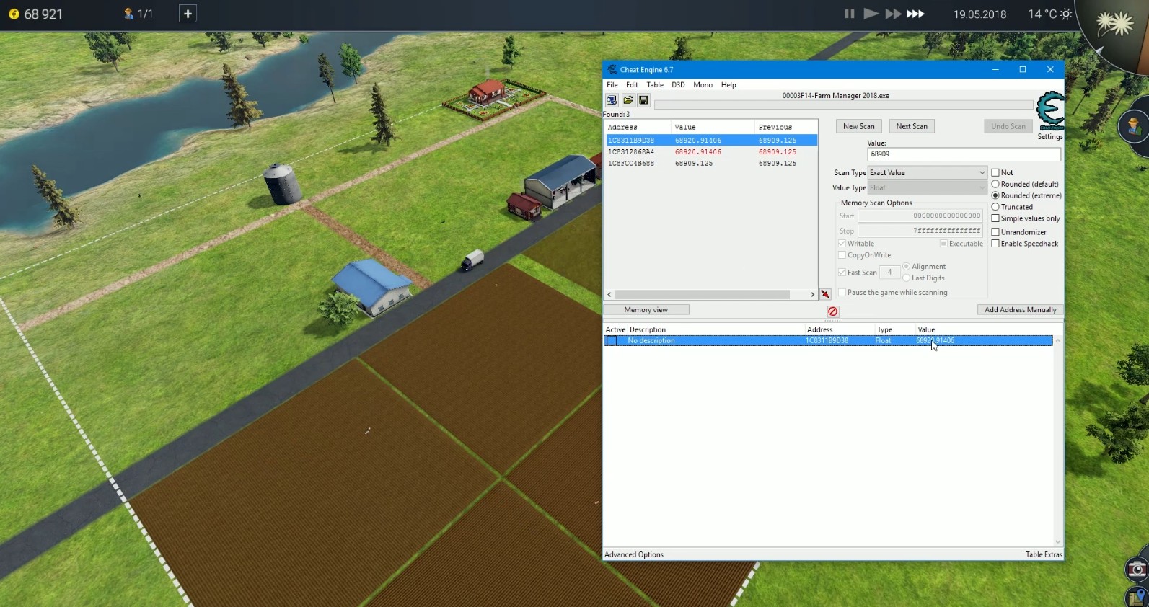Select Truncated radio option
This screenshot has height=607, width=1149.
pyautogui.click(x=995, y=207)
